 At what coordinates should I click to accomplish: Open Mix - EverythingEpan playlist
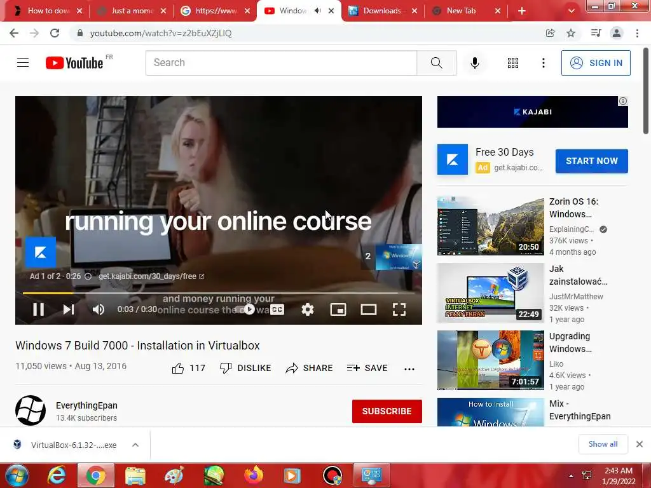580,410
